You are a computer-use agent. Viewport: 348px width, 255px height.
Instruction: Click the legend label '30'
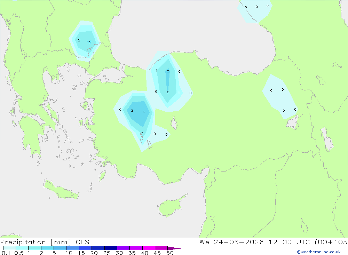(x=119, y=253)
